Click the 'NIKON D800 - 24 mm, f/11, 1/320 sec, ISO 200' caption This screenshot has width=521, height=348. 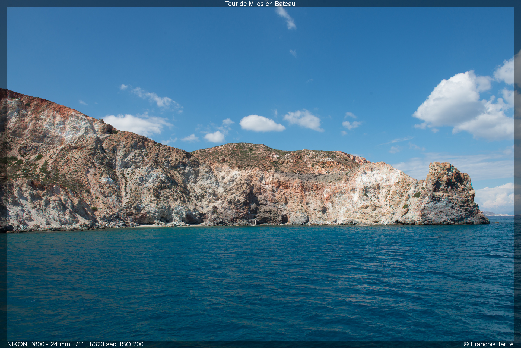pyautogui.click(x=75, y=344)
